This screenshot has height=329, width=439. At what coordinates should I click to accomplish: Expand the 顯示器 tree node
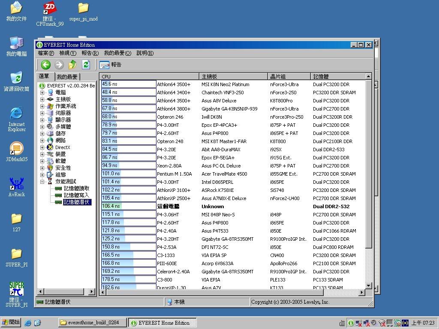(x=42, y=120)
